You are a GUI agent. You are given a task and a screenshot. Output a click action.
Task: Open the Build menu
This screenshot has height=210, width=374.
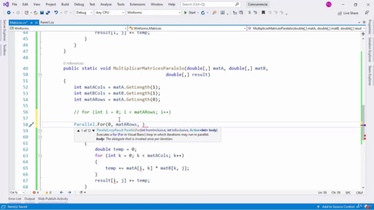coord(65,4)
